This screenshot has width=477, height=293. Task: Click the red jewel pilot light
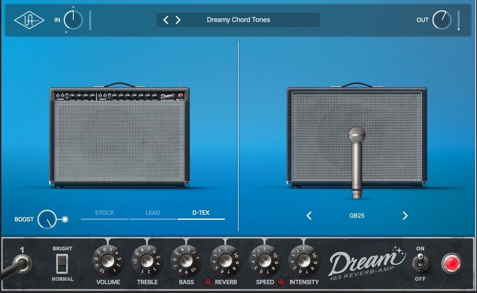451,263
